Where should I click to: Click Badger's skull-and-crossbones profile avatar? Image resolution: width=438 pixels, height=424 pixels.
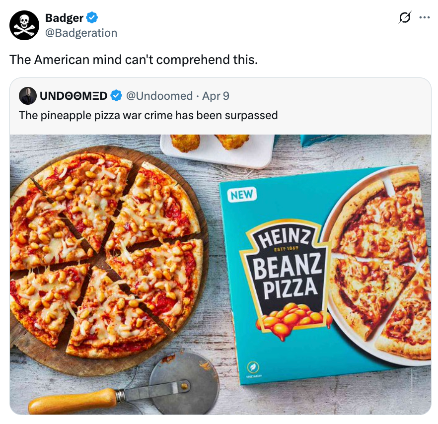tap(24, 25)
